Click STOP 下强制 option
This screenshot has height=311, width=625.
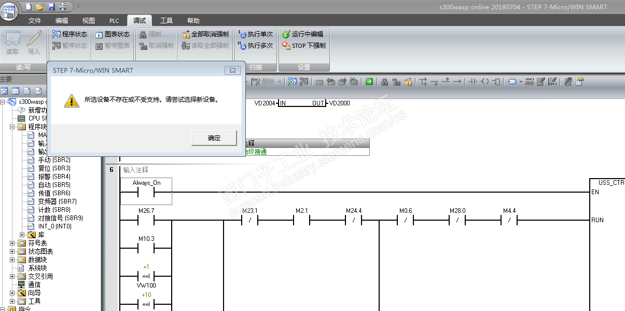tap(304, 46)
